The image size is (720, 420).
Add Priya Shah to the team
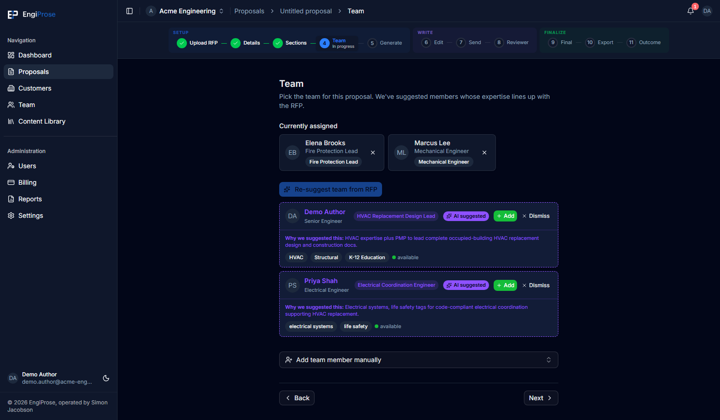505,285
